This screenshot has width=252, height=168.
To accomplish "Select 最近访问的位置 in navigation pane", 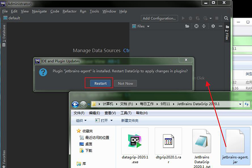I will [94, 138].
